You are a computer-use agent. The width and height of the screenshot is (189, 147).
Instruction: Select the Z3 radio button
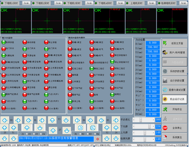pos(34,134)
